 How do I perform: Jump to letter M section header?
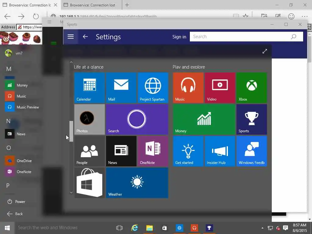pos(9,69)
